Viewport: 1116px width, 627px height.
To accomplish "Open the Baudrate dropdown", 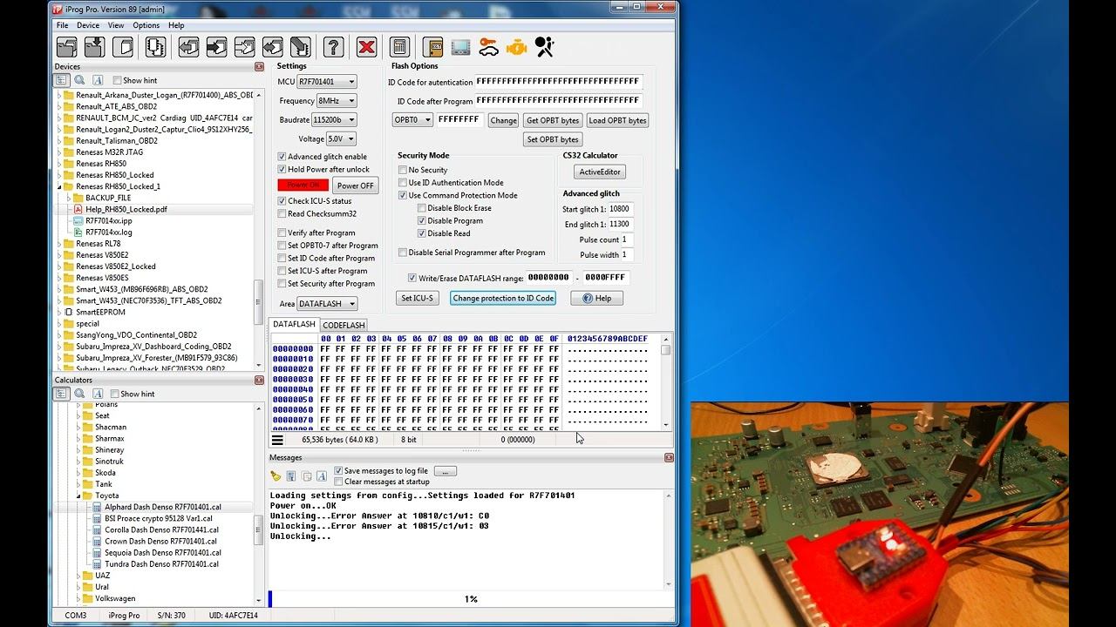I will click(x=334, y=120).
